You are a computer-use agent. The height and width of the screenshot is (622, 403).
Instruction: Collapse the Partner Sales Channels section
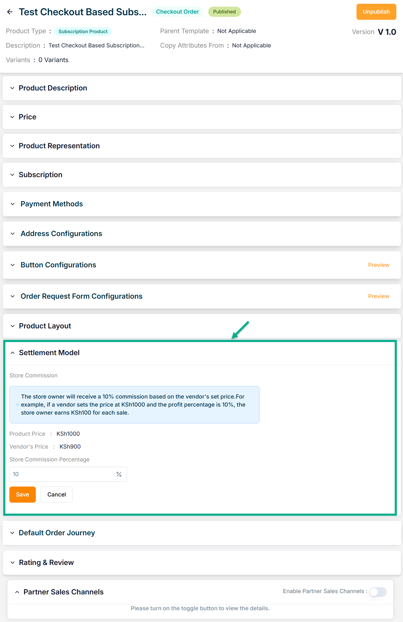[17, 592]
